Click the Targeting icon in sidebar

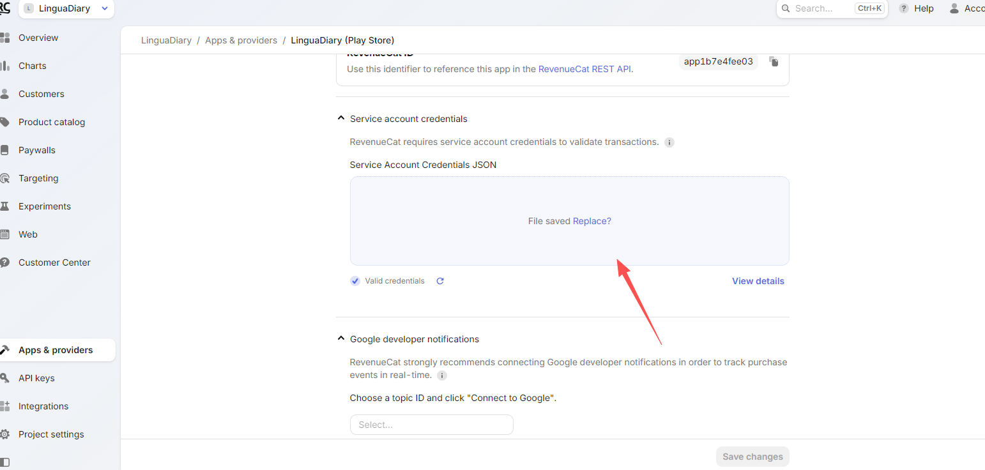tap(5, 178)
